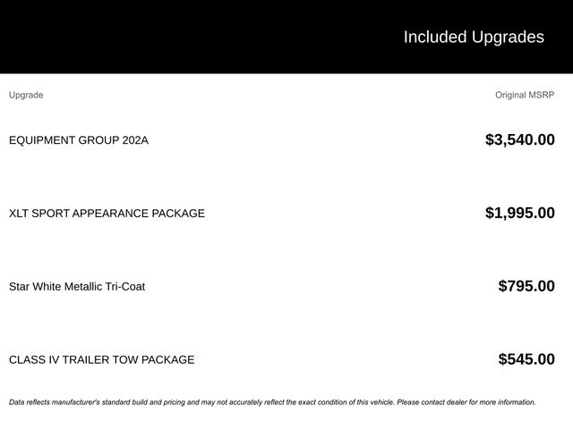Select the CLASS IV TRAILER TOW PACKAGE label

pyautogui.click(x=101, y=360)
